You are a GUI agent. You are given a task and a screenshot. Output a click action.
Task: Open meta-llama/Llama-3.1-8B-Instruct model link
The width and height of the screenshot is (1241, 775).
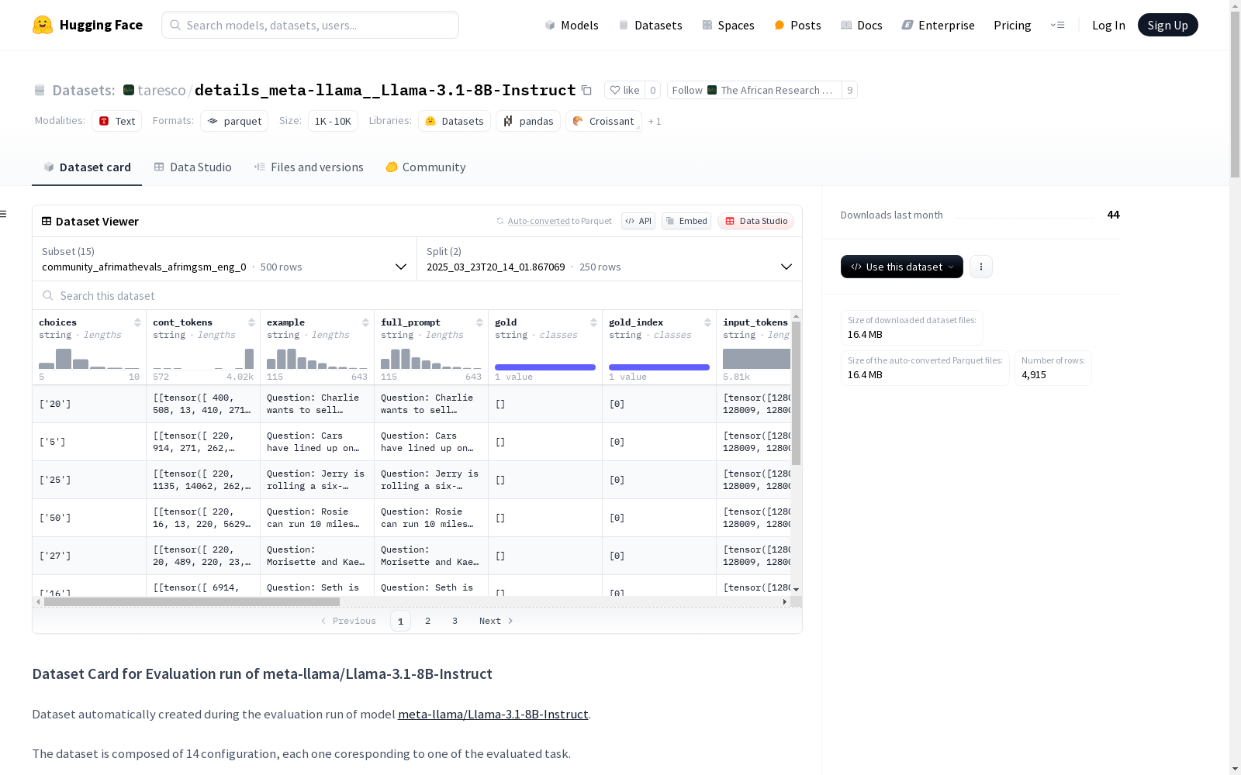(x=493, y=715)
